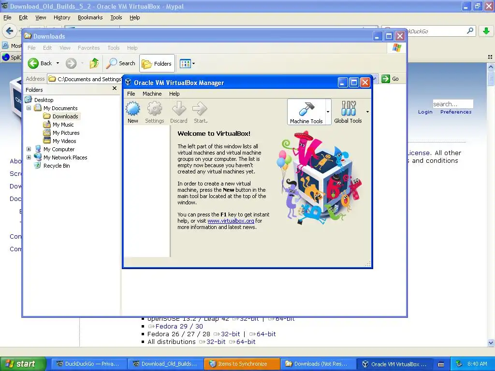Click the Back button in Downloads window
This screenshot has height=371, width=495.
tap(40, 63)
